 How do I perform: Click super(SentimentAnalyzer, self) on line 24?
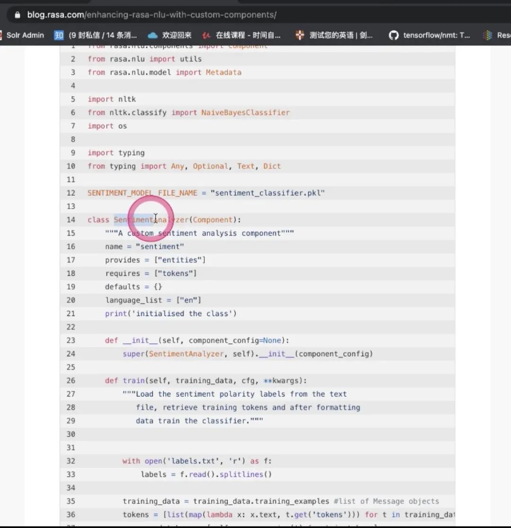point(188,354)
